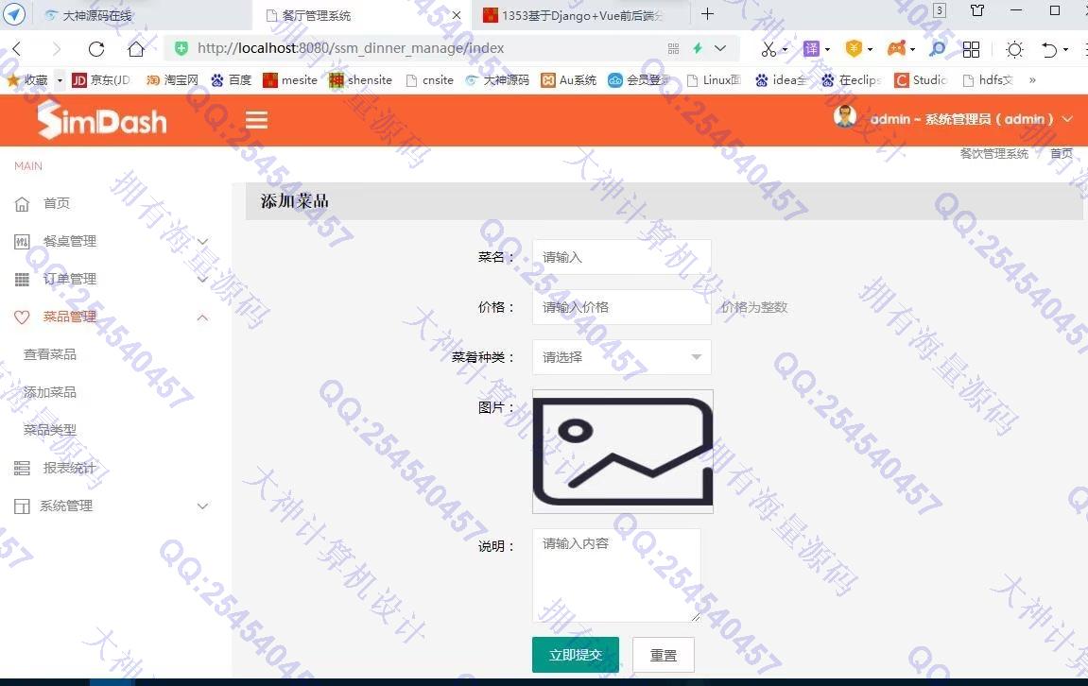Click the browser refresh icon
Viewport: 1088px width, 686px height.
95,48
